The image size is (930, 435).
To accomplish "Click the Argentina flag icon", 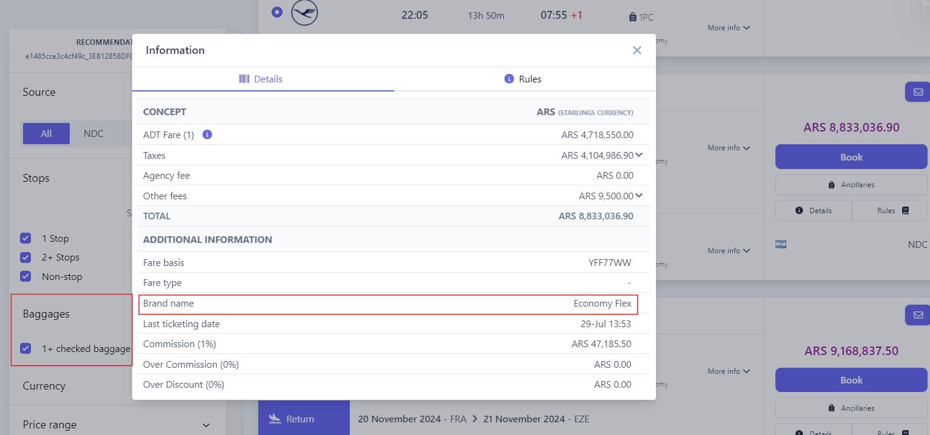I will 781,245.
